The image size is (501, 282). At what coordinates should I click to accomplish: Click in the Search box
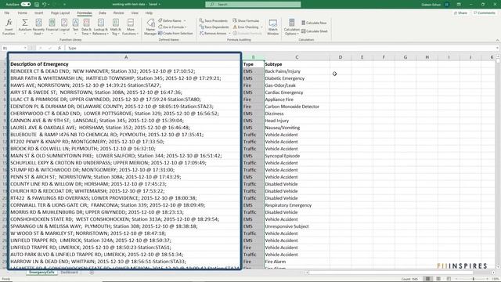click(253, 4)
